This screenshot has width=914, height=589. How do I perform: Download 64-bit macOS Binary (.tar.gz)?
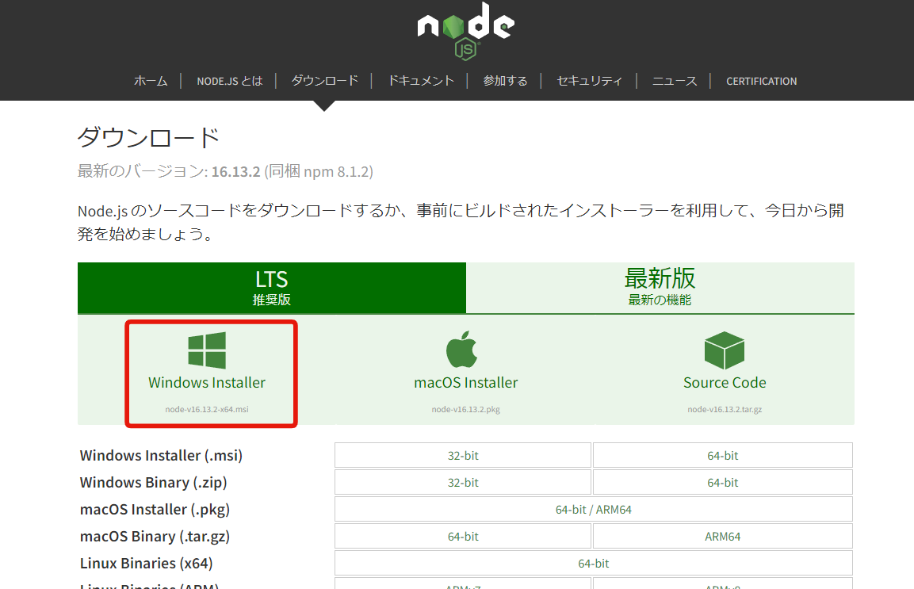463,536
